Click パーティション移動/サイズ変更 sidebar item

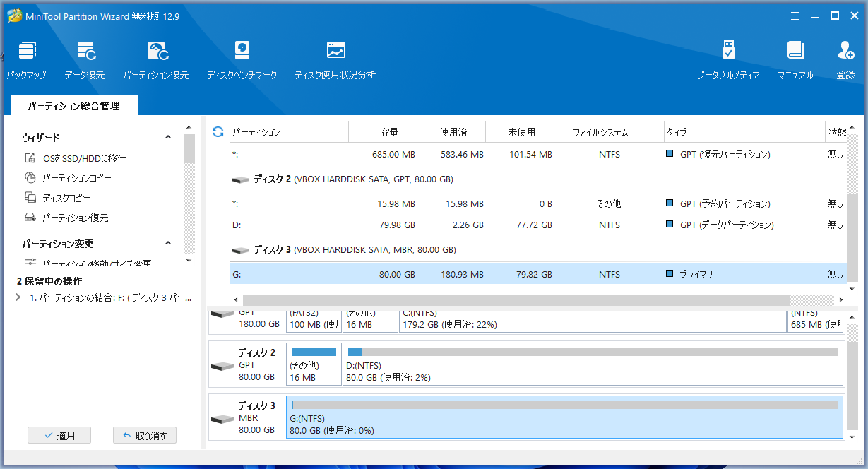tap(88, 263)
